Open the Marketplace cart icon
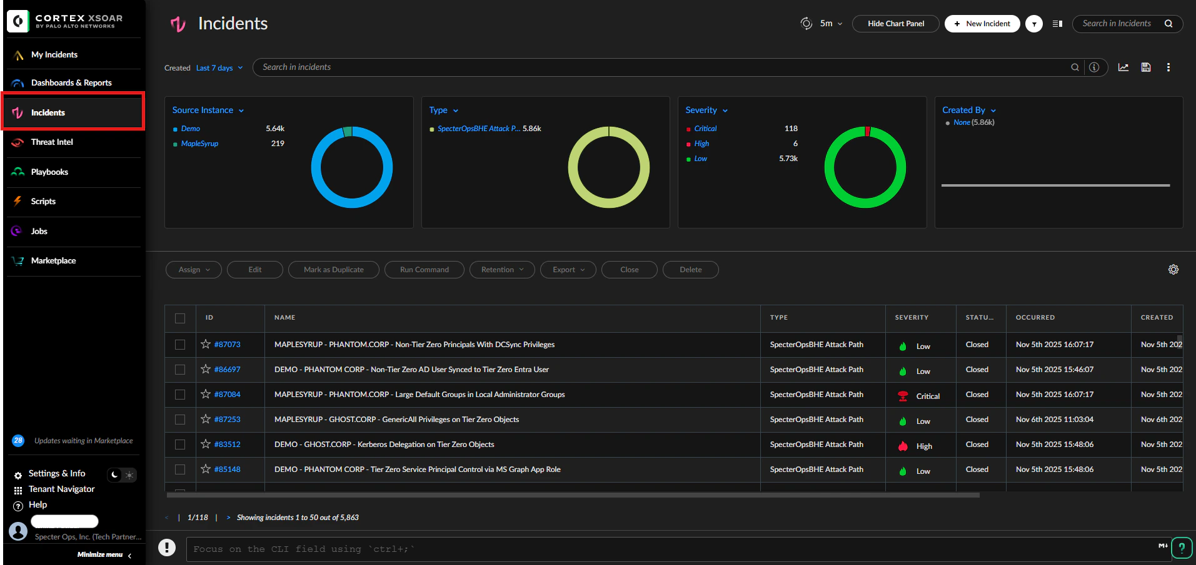1196x565 pixels. [18, 261]
